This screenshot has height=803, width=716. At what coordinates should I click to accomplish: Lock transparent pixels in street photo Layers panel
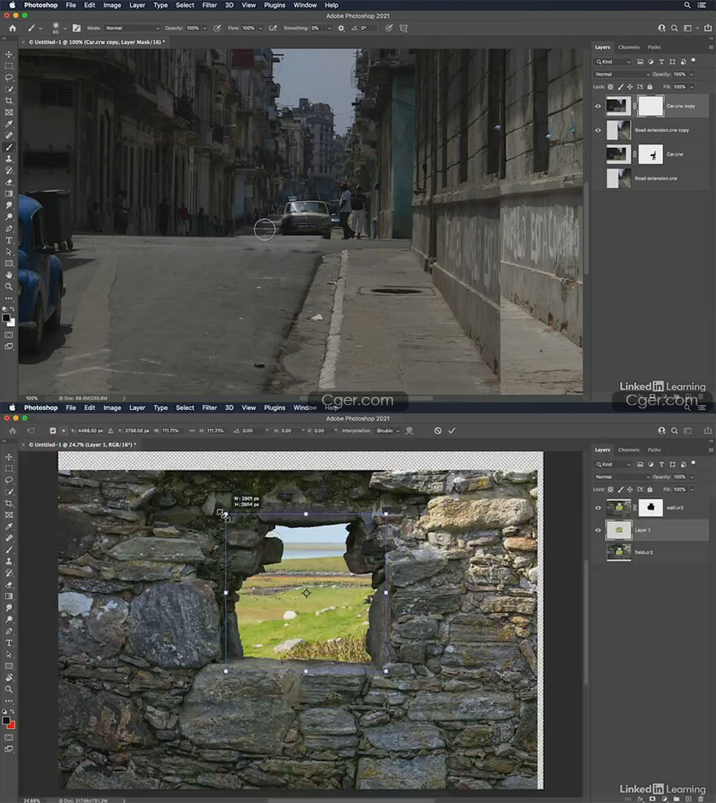(610, 87)
